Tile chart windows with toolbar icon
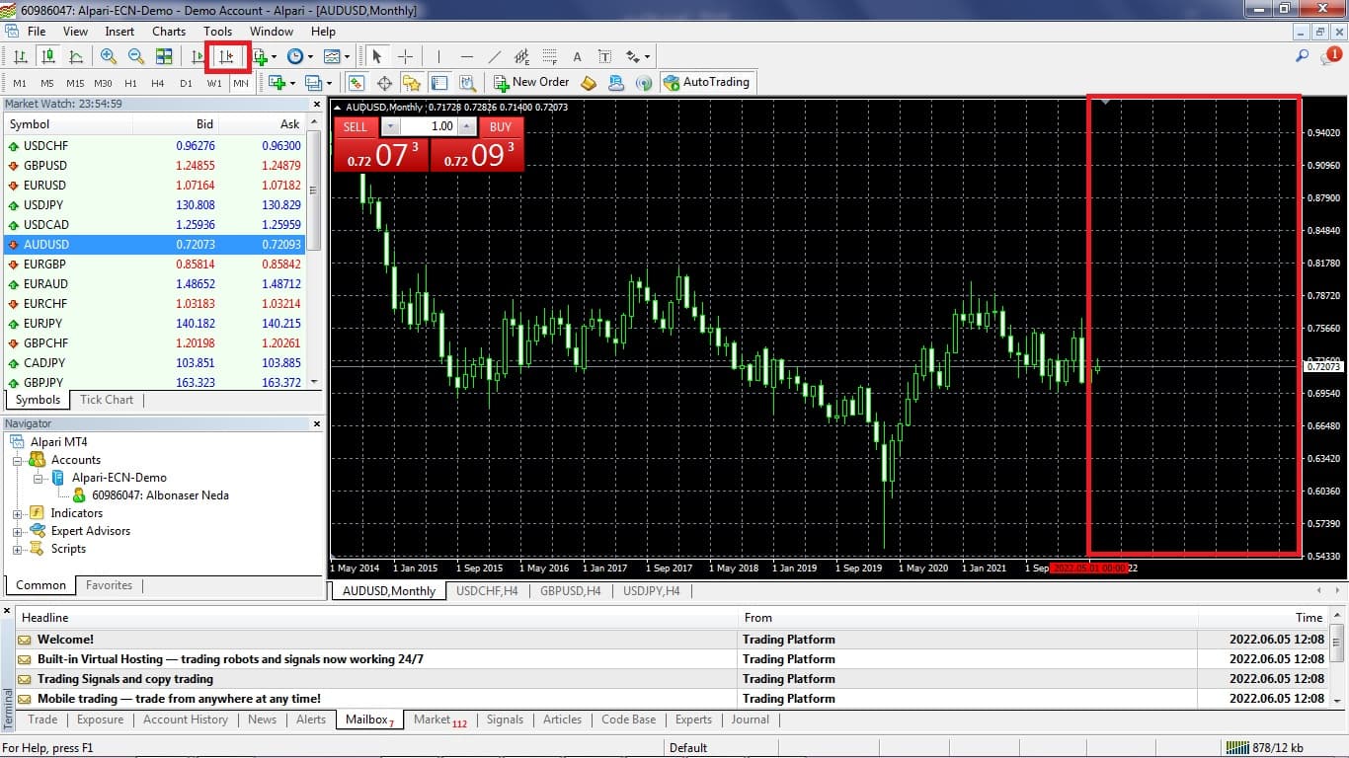Image resolution: width=1349 pixels, height=758 pixels. click(x=164, y=57)
